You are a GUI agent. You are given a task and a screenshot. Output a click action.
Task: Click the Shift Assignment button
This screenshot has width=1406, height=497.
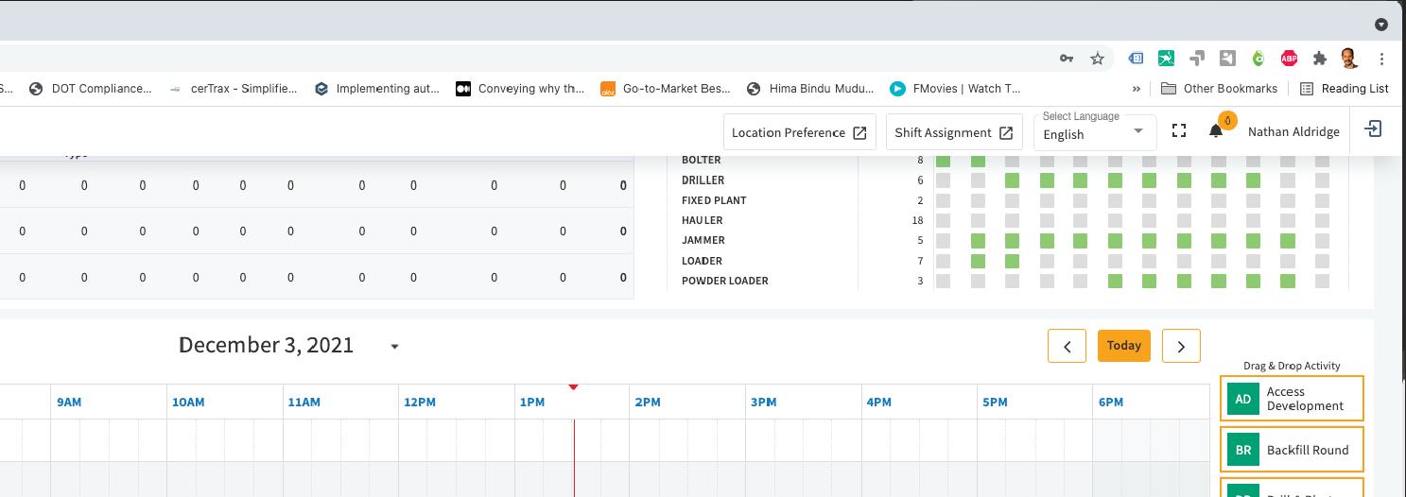point(954,132)
